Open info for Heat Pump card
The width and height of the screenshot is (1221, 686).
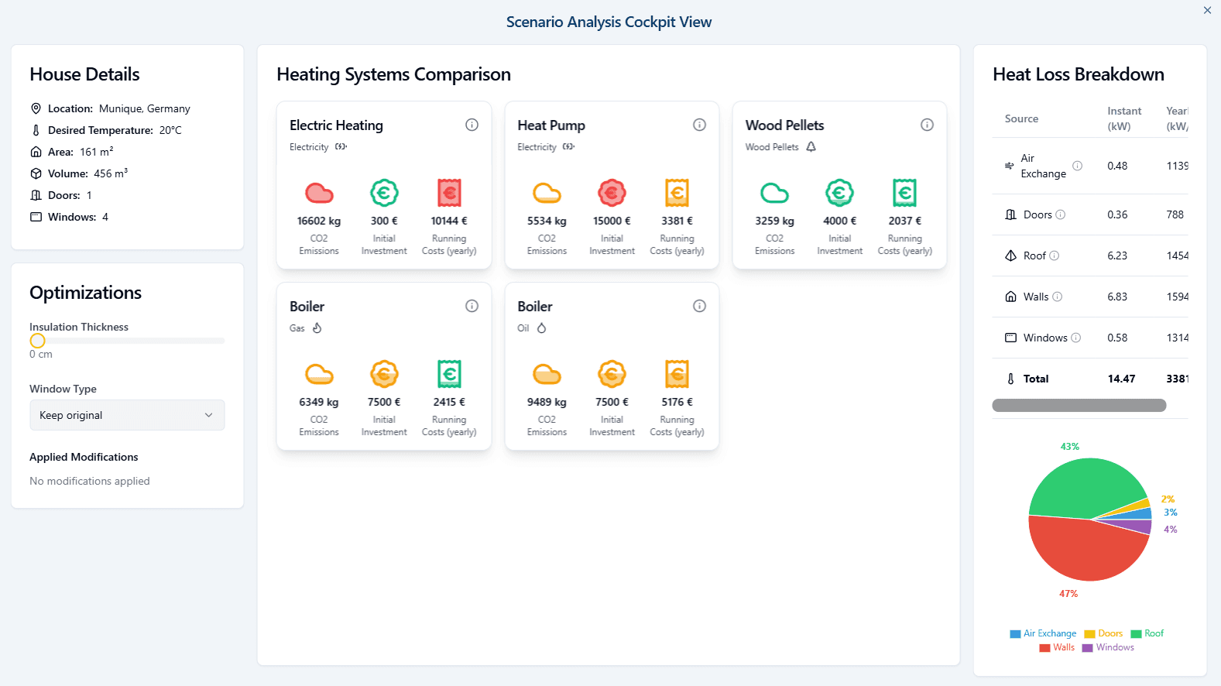tap(699, 125)
